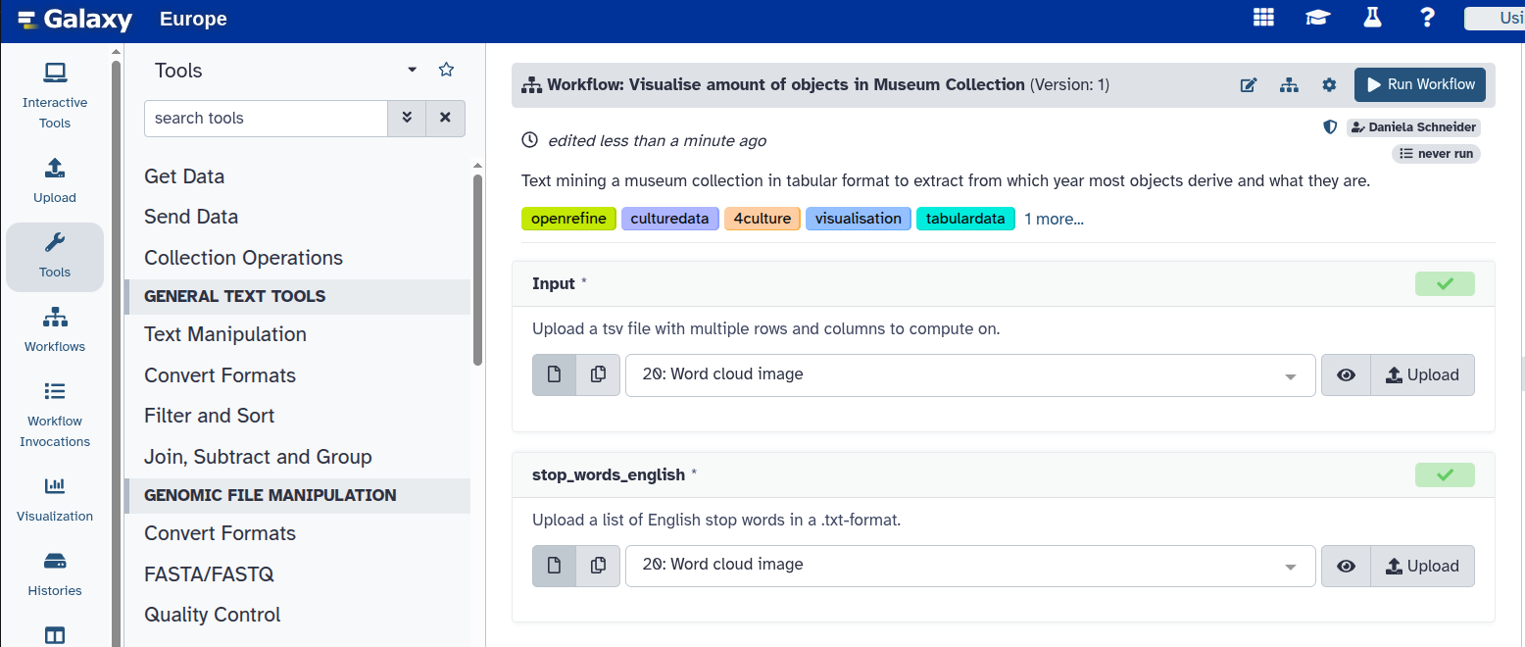Viewport: 1525px width, 647px height.
Task: Click the green openrefine tag
Action: pos(568,219)
